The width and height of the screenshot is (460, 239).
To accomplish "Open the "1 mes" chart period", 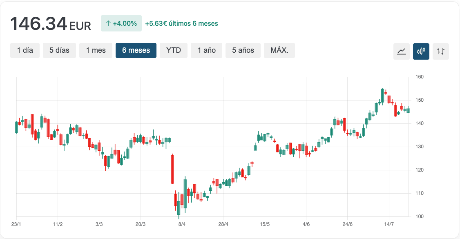I will (96, 50).
